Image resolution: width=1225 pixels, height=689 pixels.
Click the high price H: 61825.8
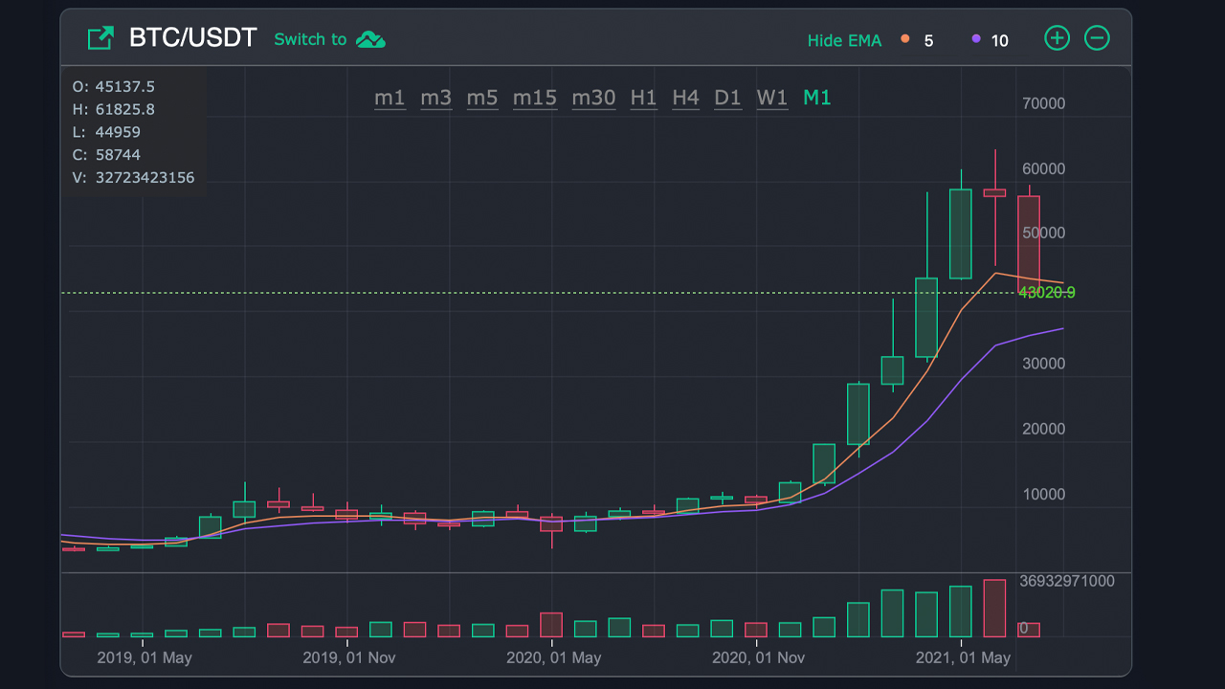[x=114, y=109]
